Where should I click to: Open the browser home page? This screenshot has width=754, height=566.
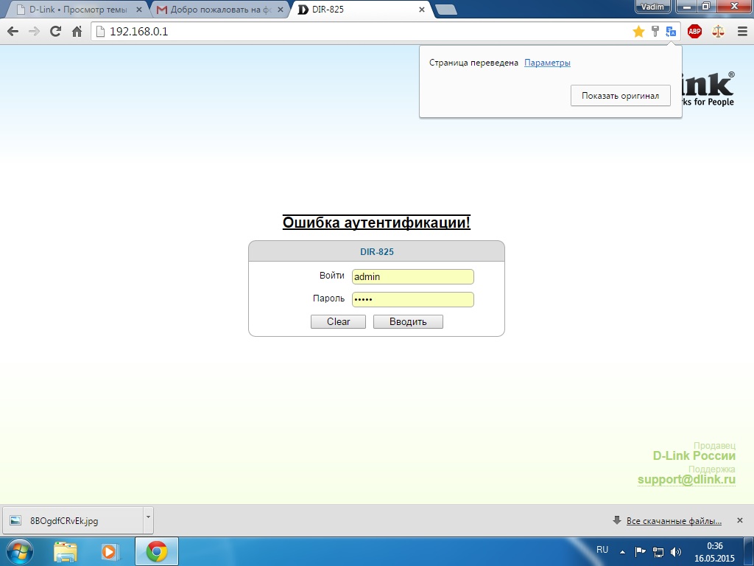(x=77, y=32)
